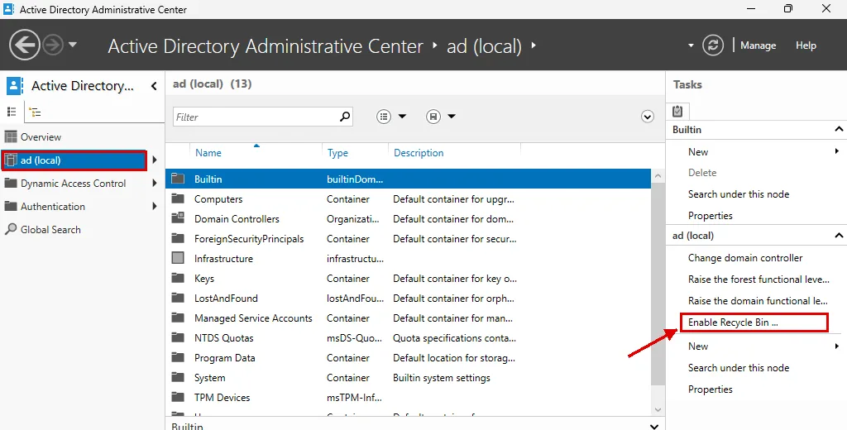This screenshot has height=430, width=847.
Task: Click the Computers folder icon
Action: click(x=178, y=198)
